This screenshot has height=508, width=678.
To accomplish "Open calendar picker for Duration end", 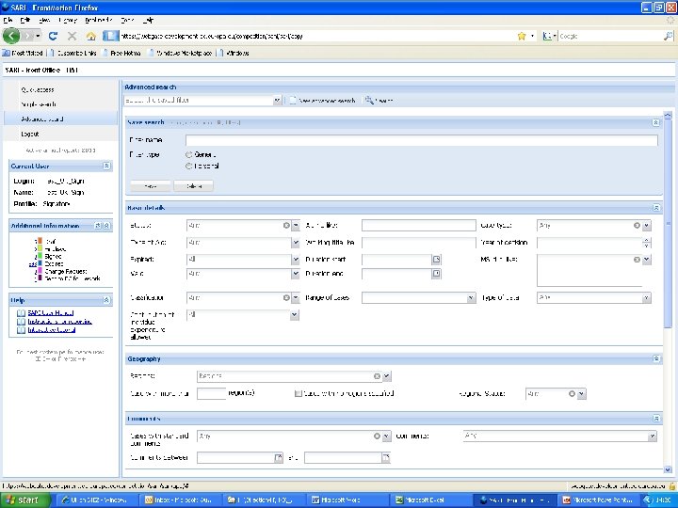I will point(436,274).
